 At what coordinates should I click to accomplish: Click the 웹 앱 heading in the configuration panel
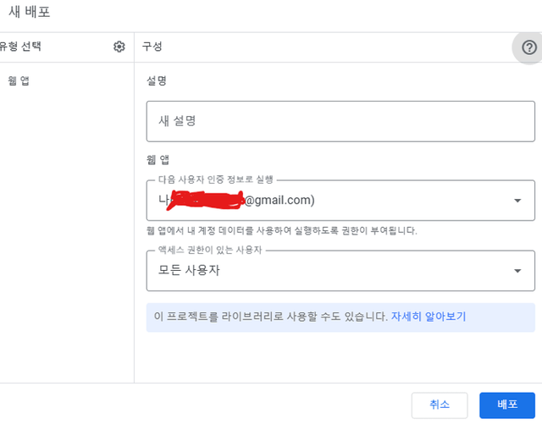pyautogui.click(x=158, y=160)
